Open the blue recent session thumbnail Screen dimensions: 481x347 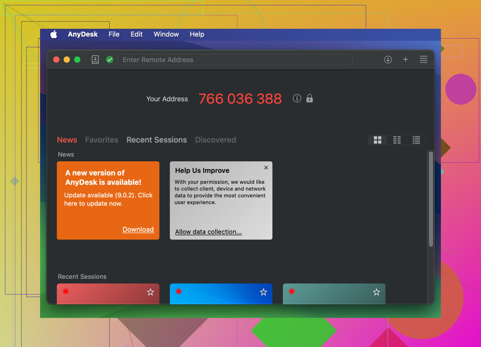click(221, 294)
